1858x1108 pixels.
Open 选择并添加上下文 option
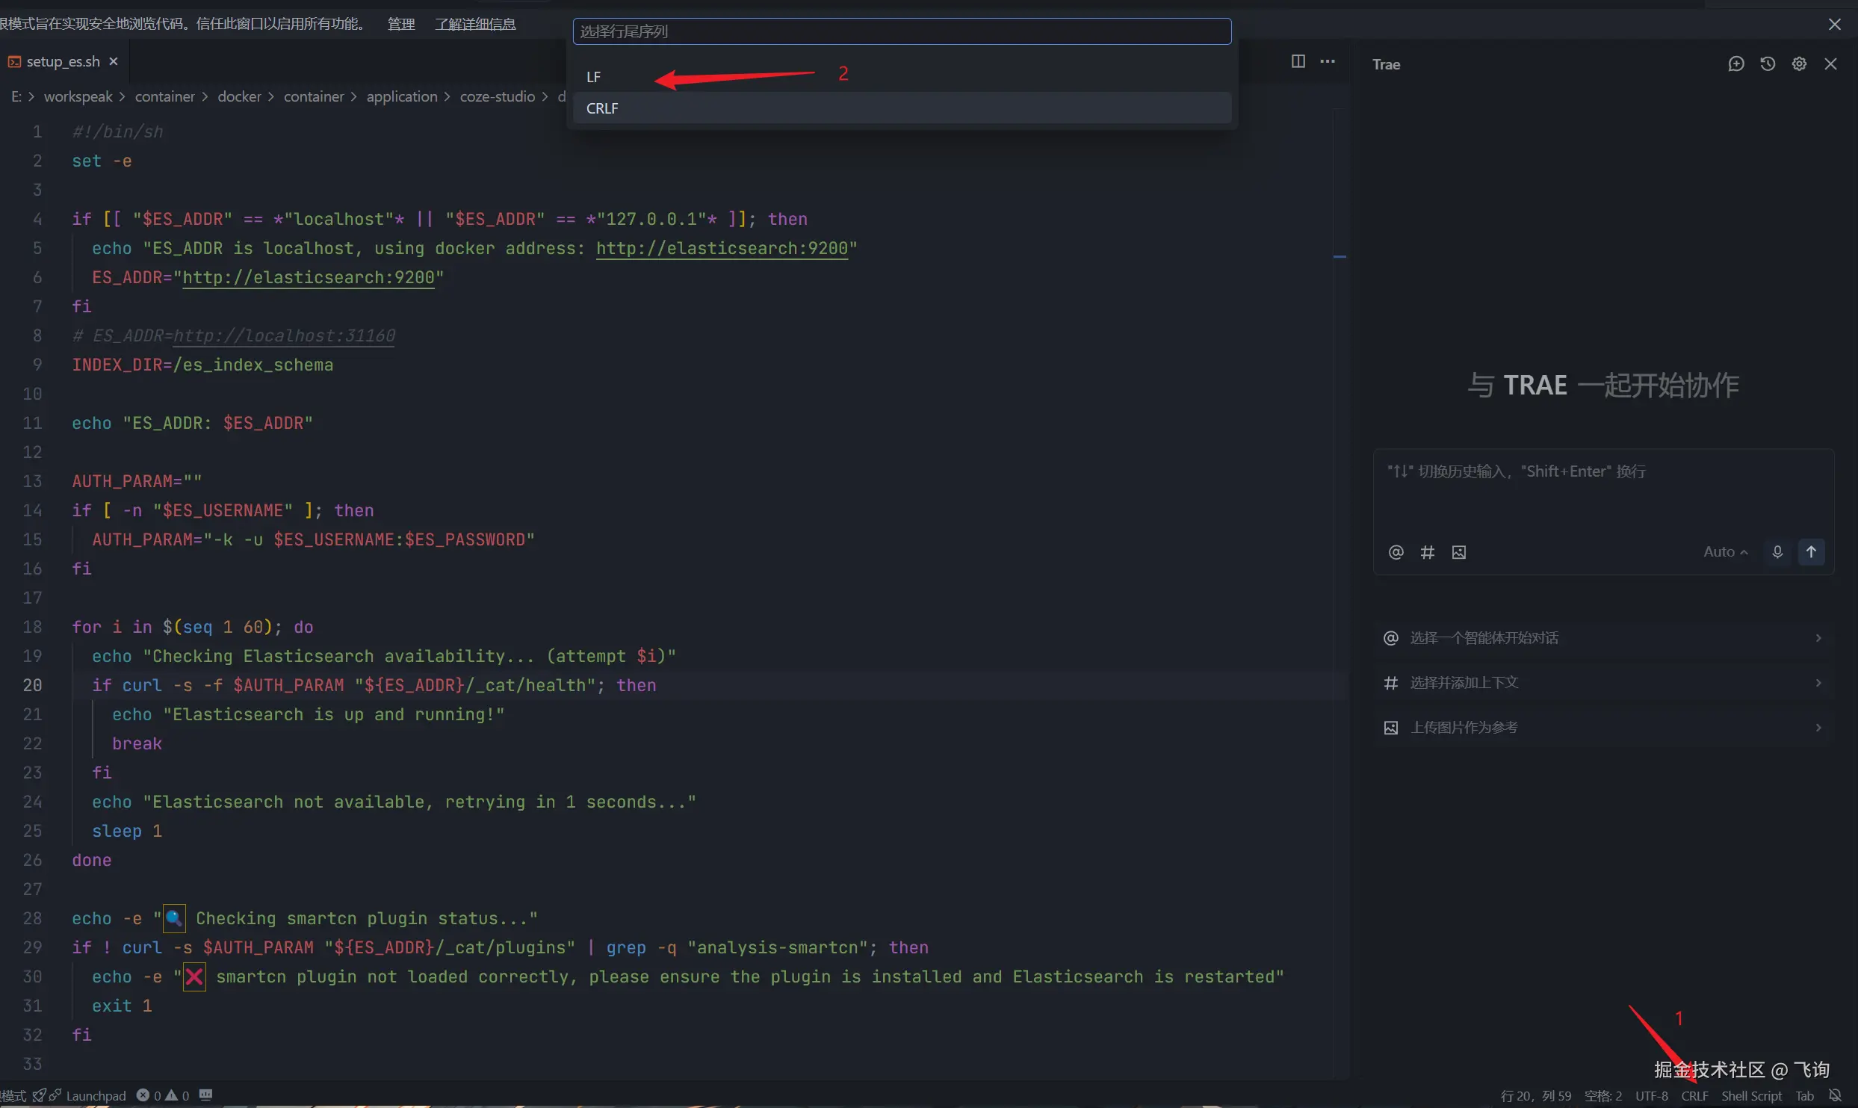(1603, 683)
